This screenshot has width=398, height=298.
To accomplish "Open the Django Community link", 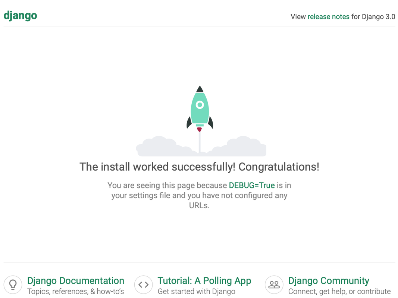I will [329, 281].
